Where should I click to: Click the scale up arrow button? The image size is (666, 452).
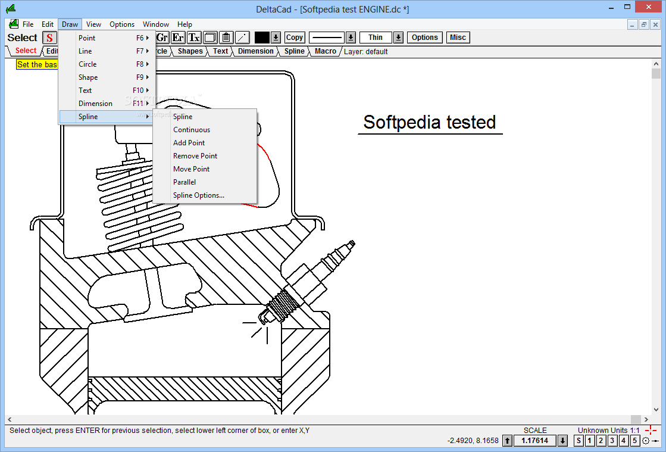click(x=508, y=441)
